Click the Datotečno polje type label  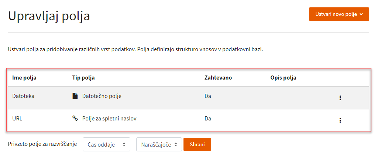coord(102,96)
